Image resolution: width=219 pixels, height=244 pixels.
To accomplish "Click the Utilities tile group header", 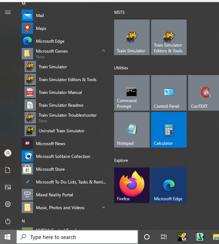I will (x=121, y=68).
